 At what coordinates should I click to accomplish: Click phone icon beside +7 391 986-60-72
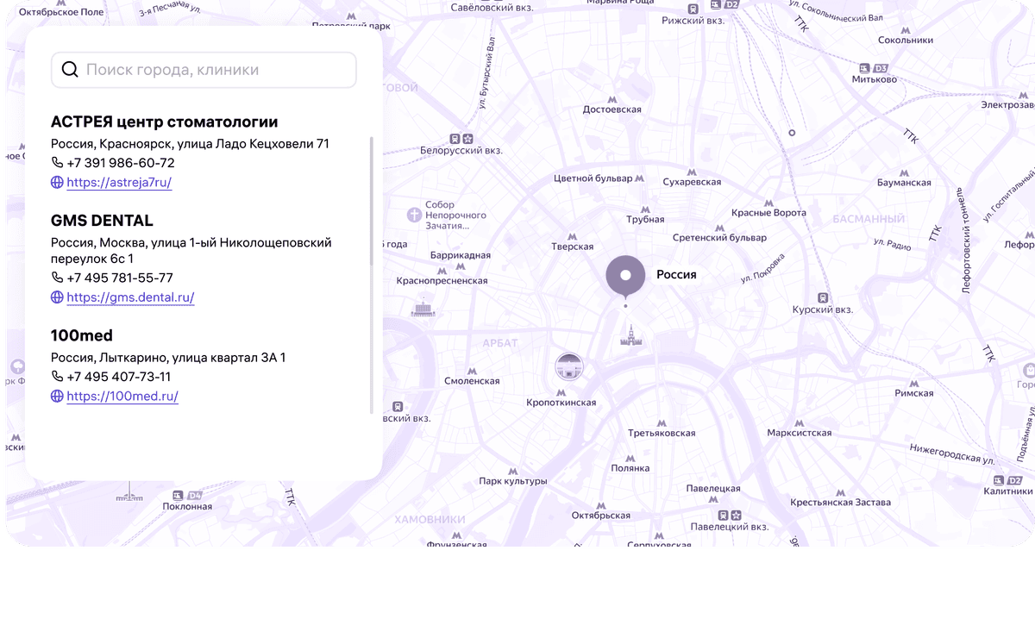(x=57, y=162)
